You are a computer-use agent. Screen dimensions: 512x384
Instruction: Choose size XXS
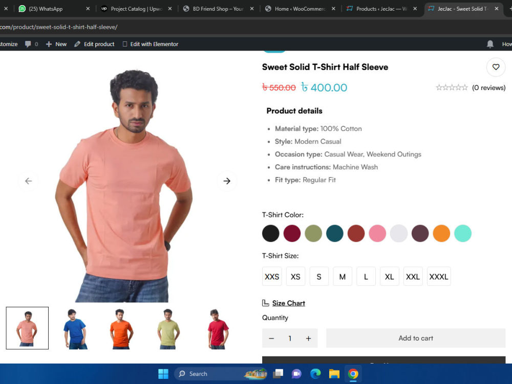click(x=272, y=277)
